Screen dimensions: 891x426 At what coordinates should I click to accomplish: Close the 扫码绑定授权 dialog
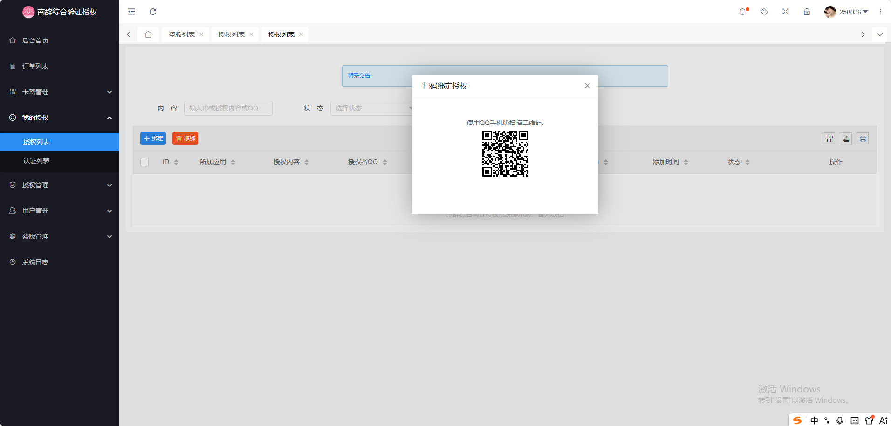tap(587, 86)
